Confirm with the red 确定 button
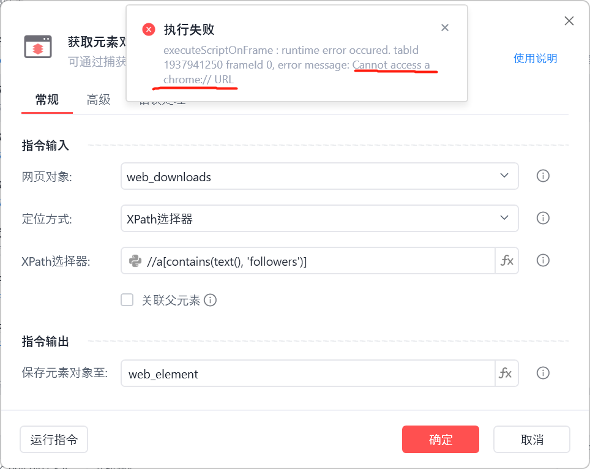This screenshot has height=469, width=590. [x=440, y=439]
